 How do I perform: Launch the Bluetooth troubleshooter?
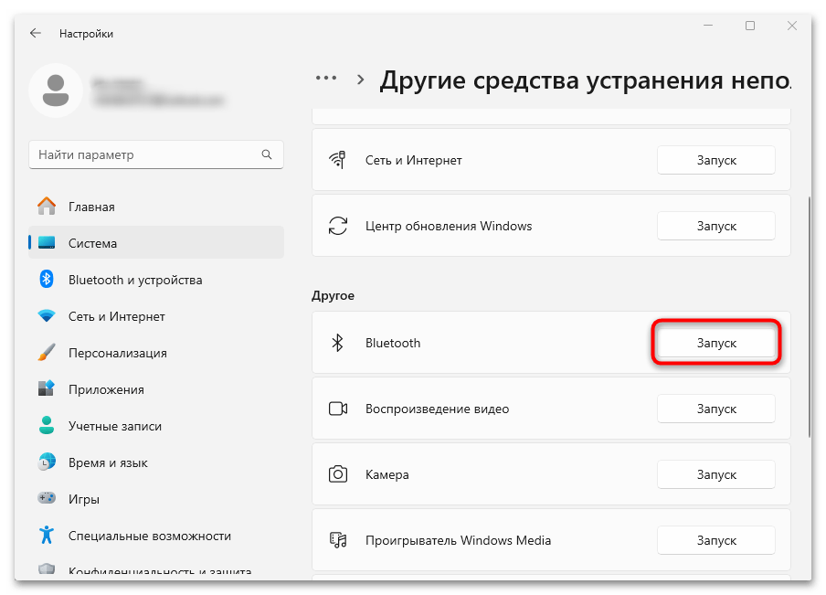point(716,343)
